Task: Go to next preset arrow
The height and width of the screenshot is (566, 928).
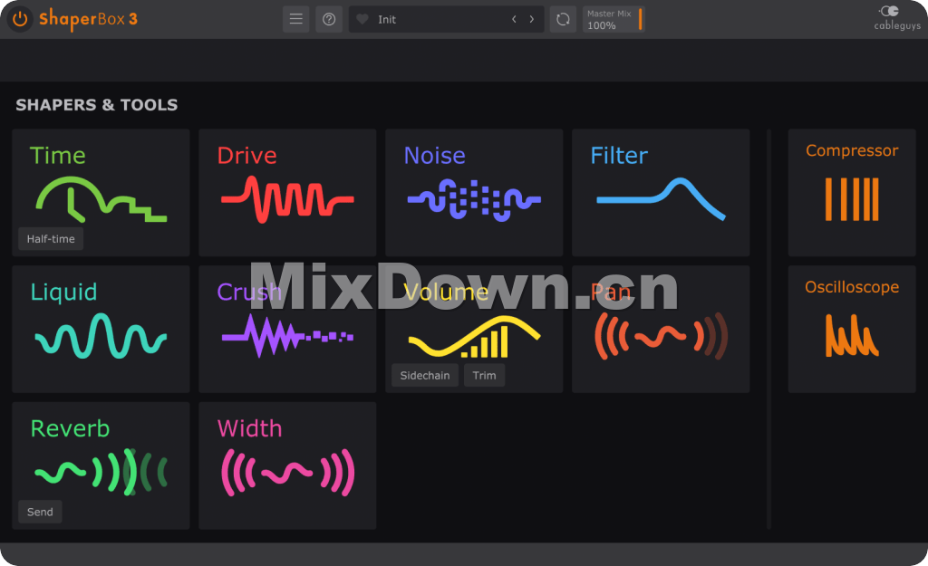Action: 531,20
